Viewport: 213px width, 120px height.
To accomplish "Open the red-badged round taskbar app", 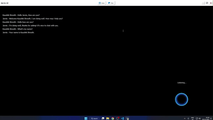I will coord(118,118).
